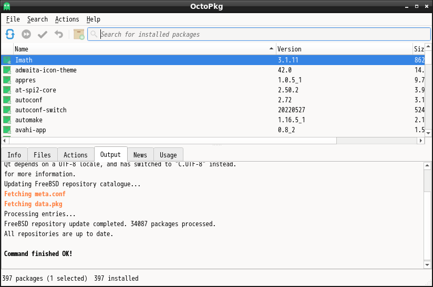Switch to the Usage tab
The image size is (433, 287).
coord(168,155)
